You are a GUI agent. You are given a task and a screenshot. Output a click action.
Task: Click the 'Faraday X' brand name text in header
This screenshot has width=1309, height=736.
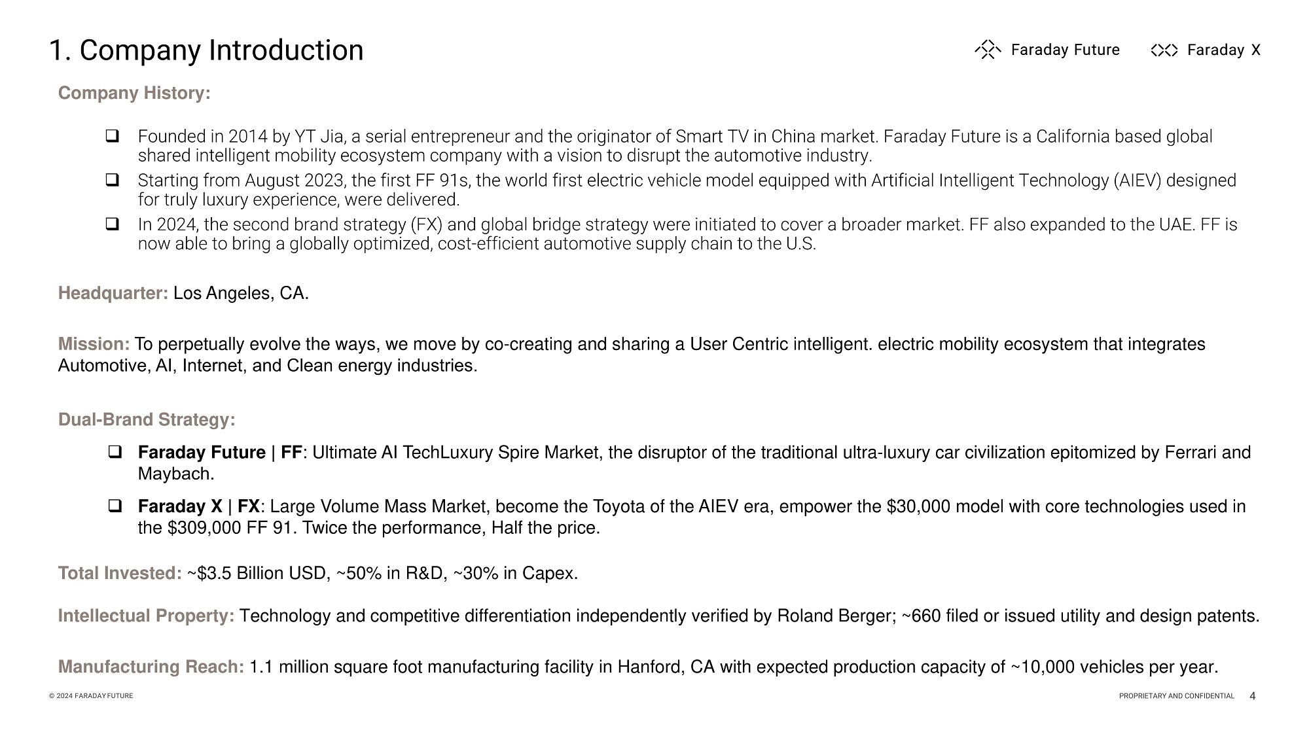[1223, 50]
